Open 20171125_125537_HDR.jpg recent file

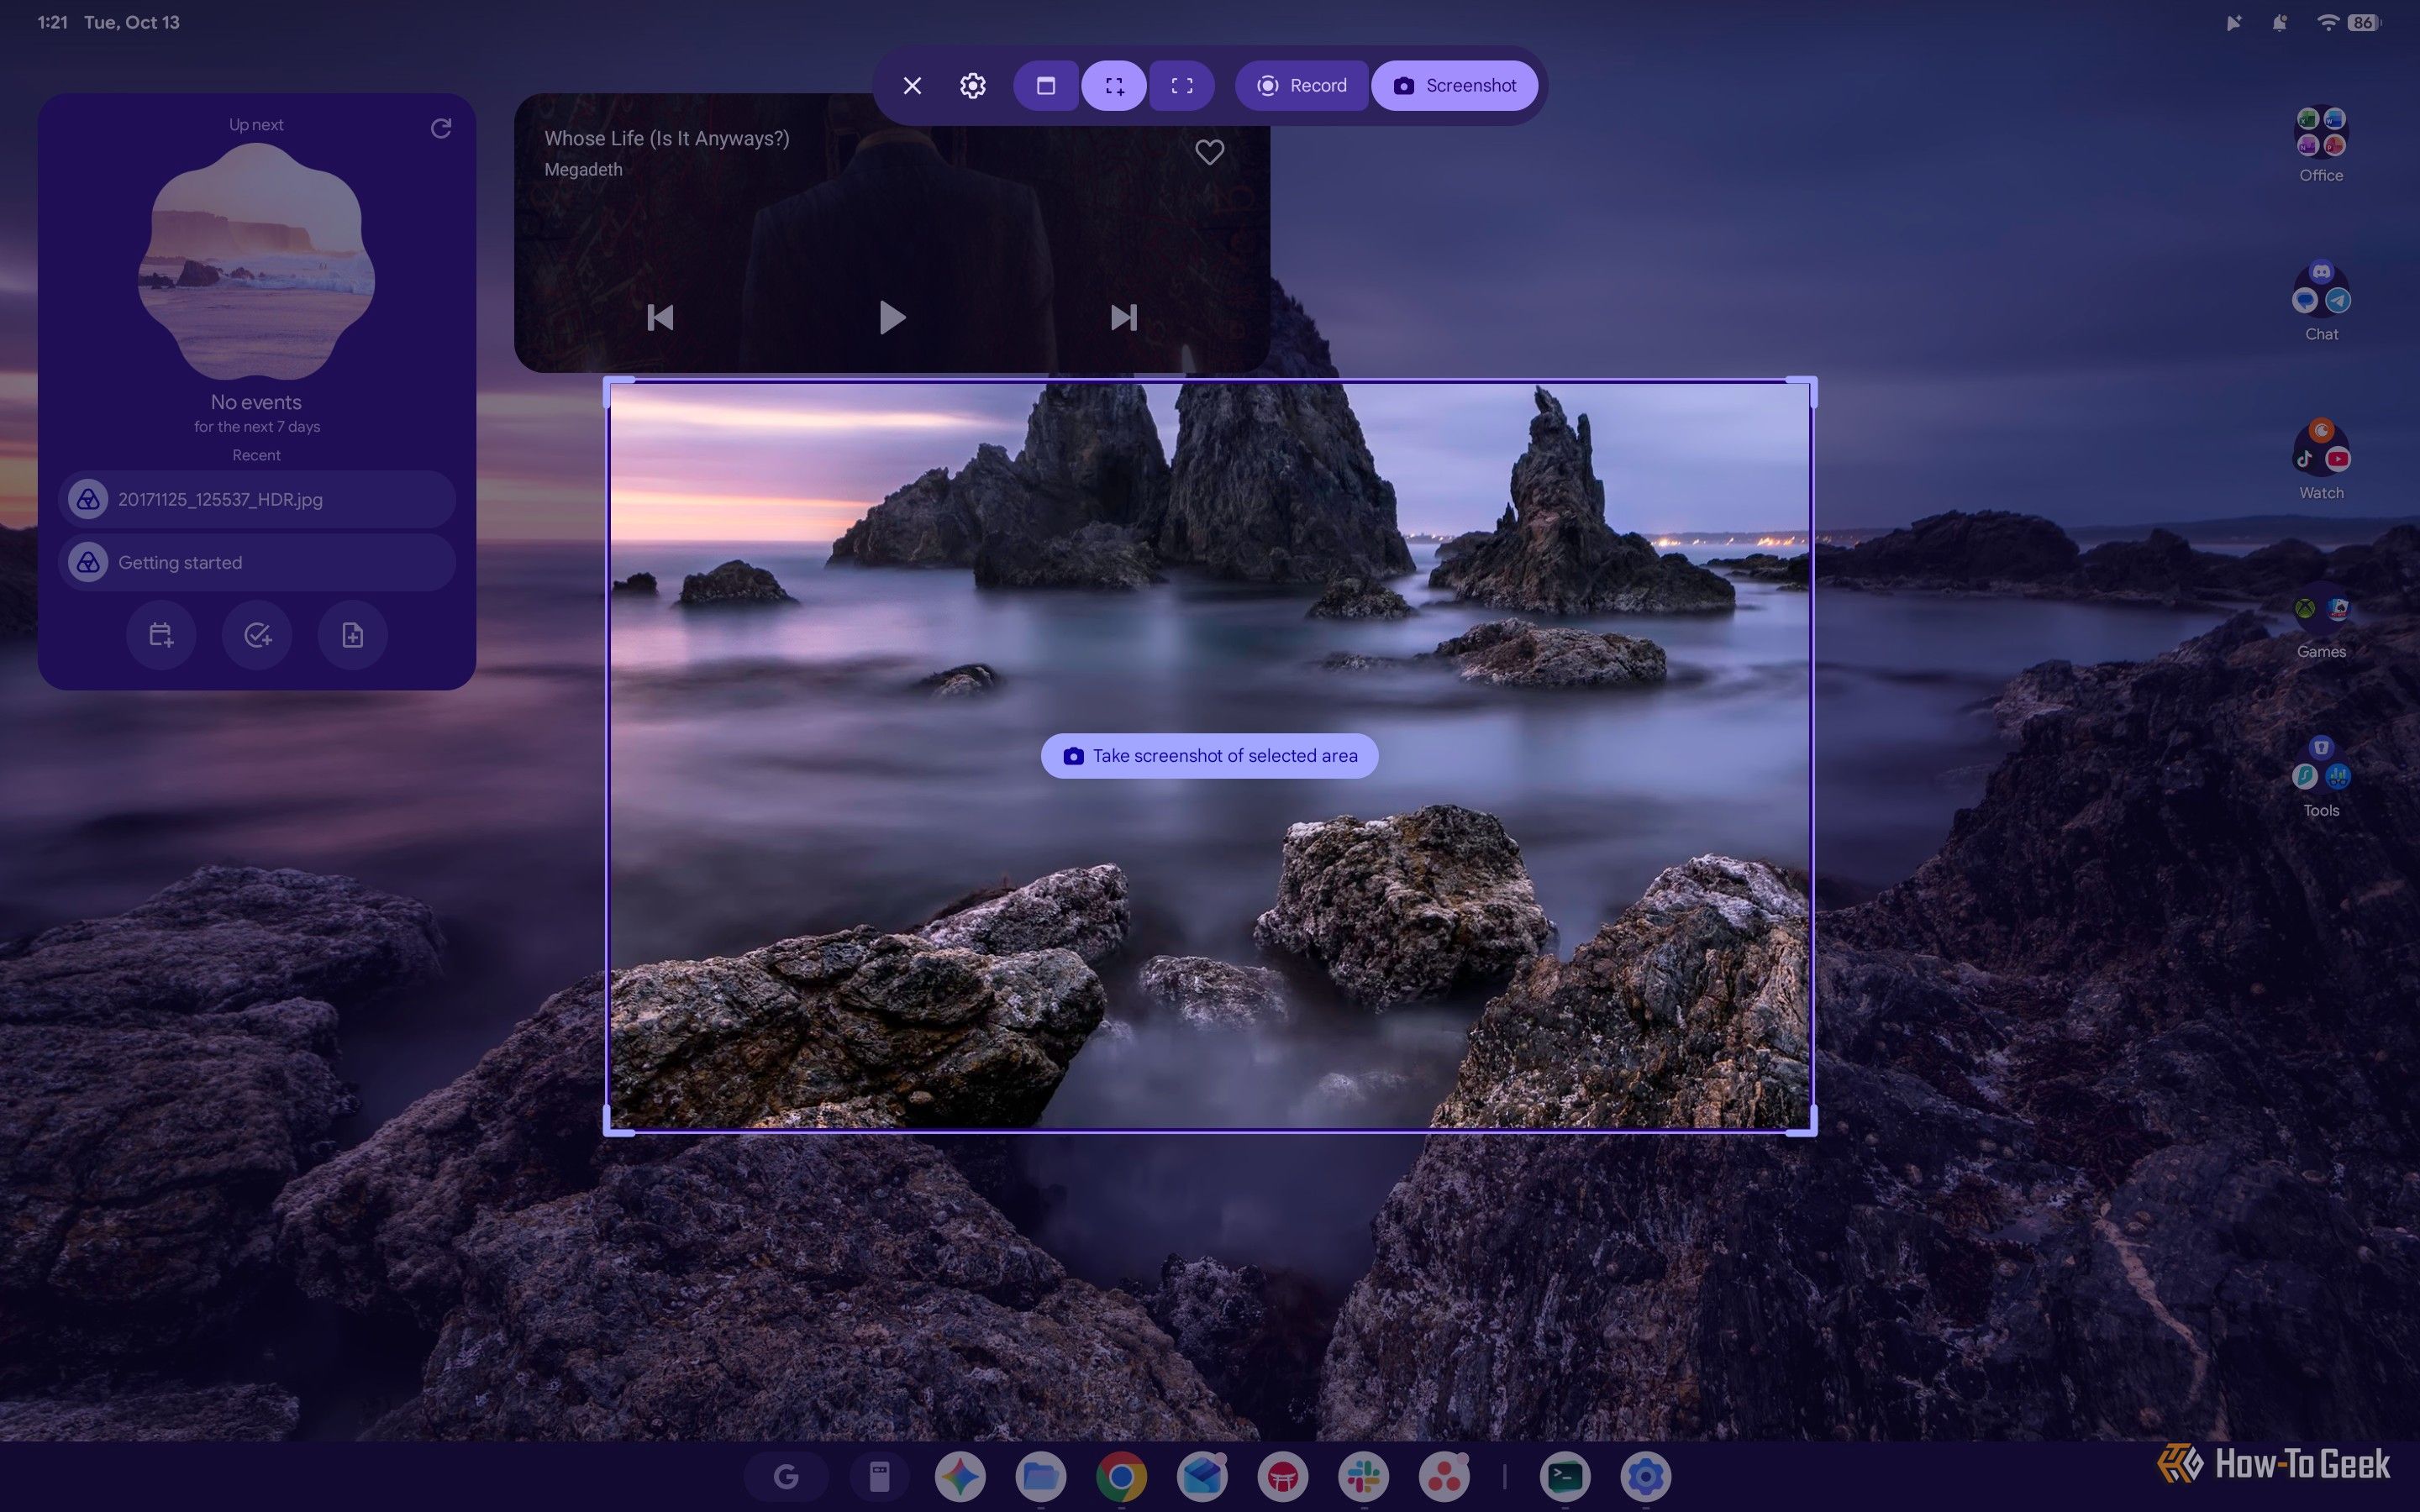[257, 499]
